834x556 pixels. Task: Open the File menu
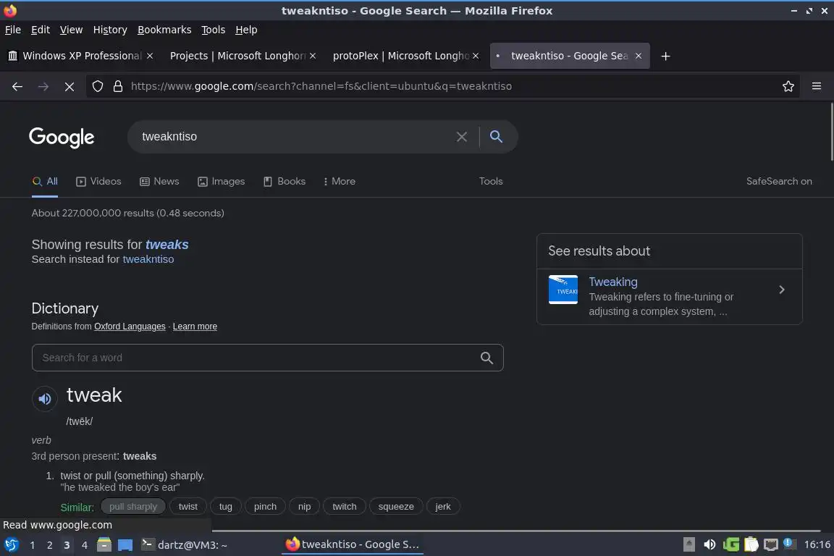13,30
